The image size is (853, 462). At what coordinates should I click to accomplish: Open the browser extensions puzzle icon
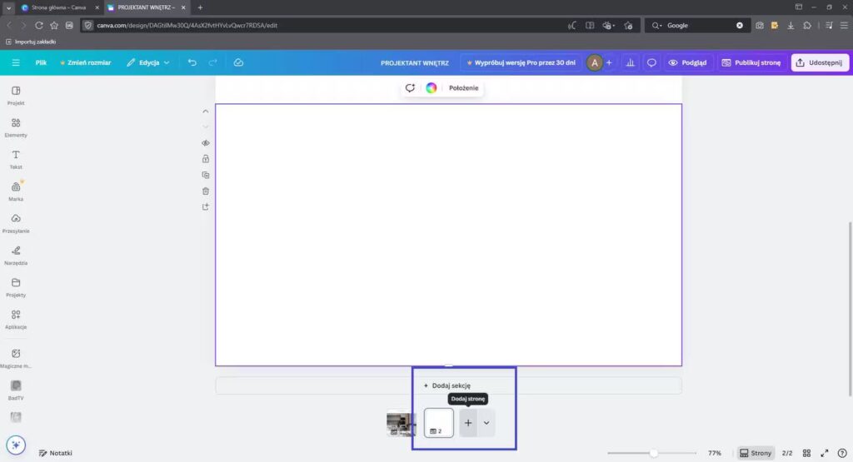807,25
